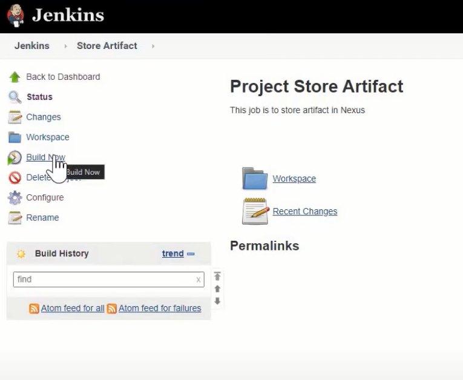Click the large Recent Changes notepad icon
The image size is (463, 380).
[255, 211]
